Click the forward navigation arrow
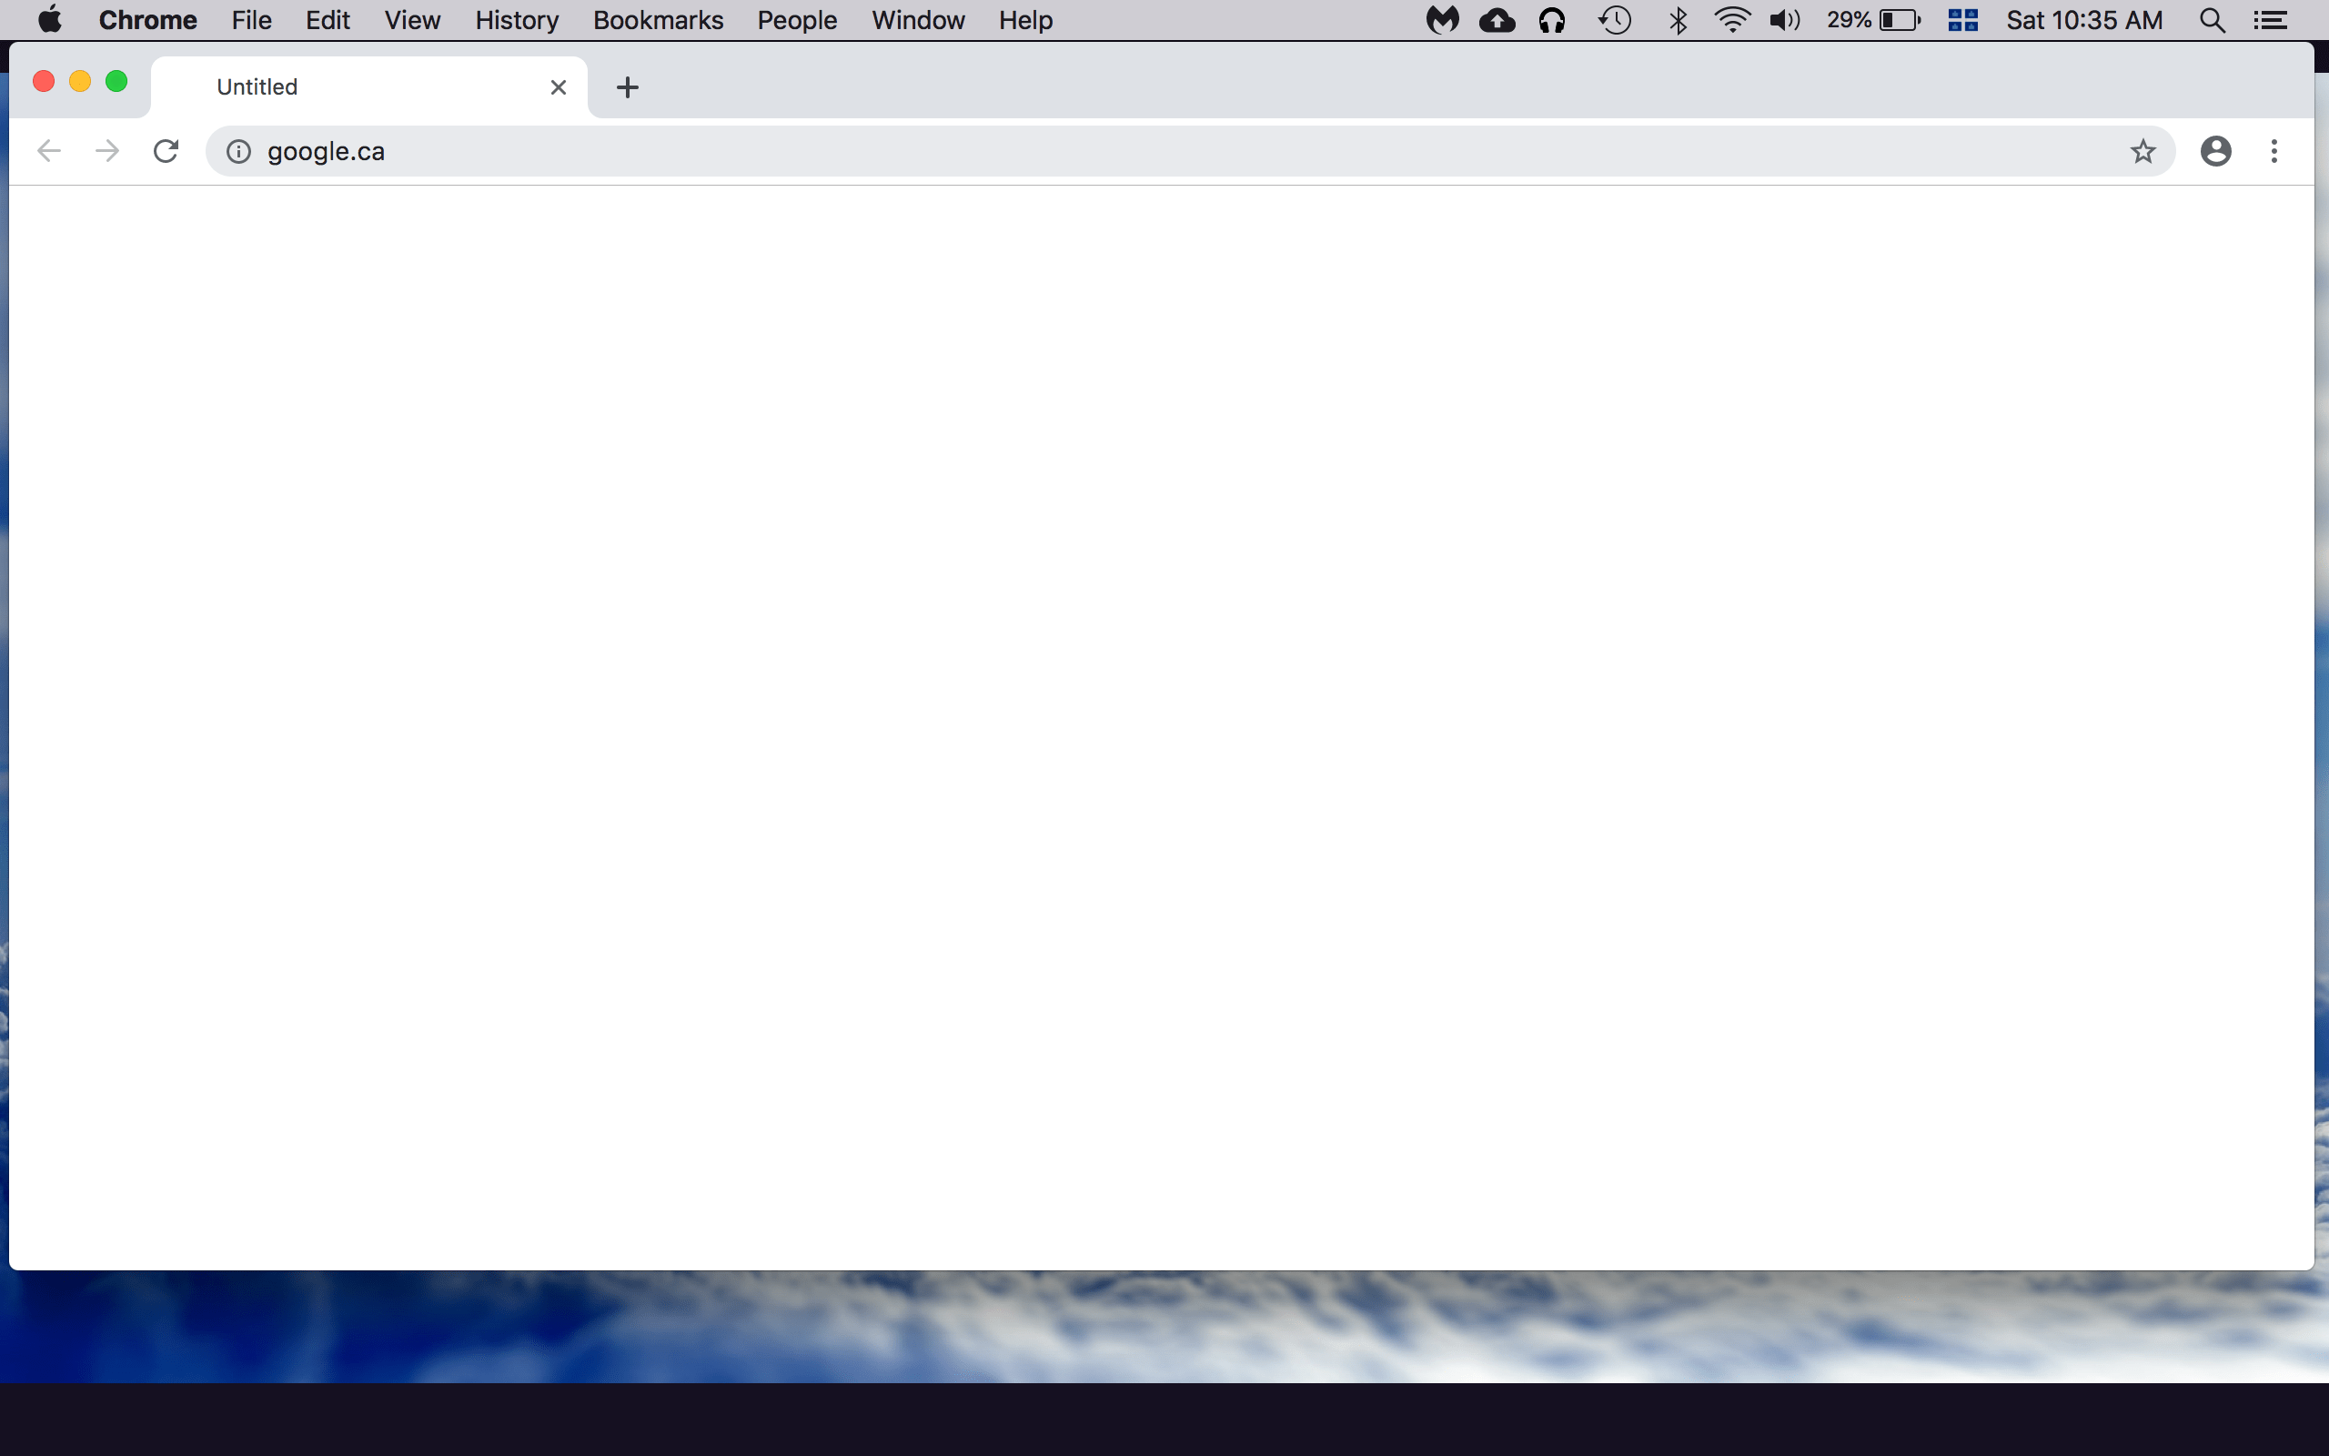Image resolution: width=2329 pixels, height=1456 pixels. (x=106, y=151)
